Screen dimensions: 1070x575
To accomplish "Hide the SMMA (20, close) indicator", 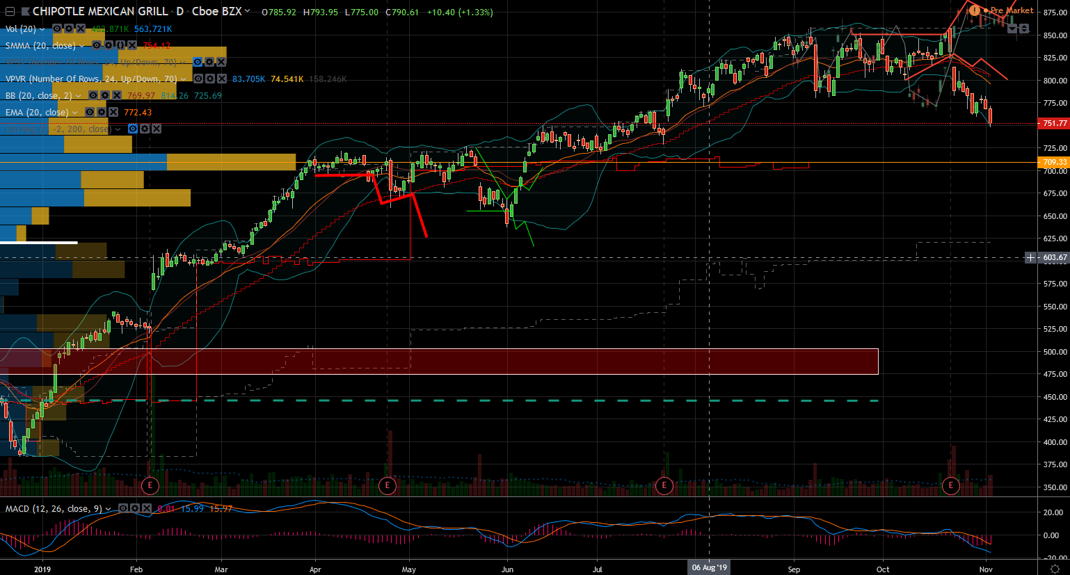I will tap(97, 45).
